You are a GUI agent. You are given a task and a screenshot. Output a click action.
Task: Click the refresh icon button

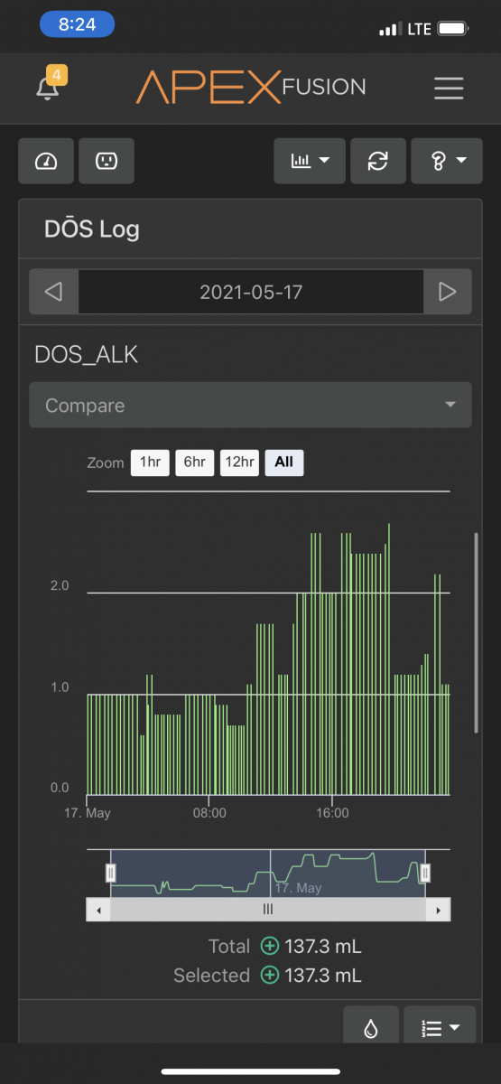[378, 161]
